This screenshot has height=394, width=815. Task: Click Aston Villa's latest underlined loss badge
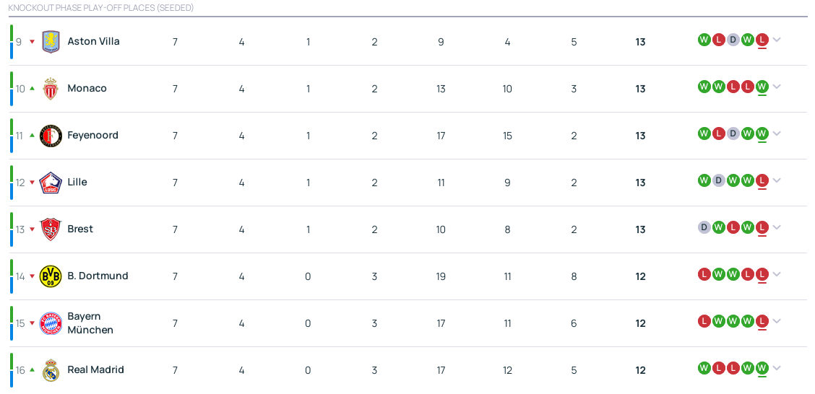click(762, 40)
